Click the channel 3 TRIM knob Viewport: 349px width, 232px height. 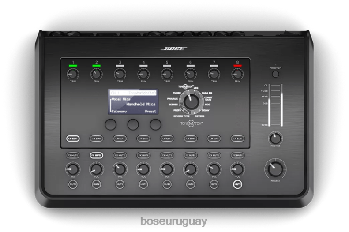tap(120, 74)
